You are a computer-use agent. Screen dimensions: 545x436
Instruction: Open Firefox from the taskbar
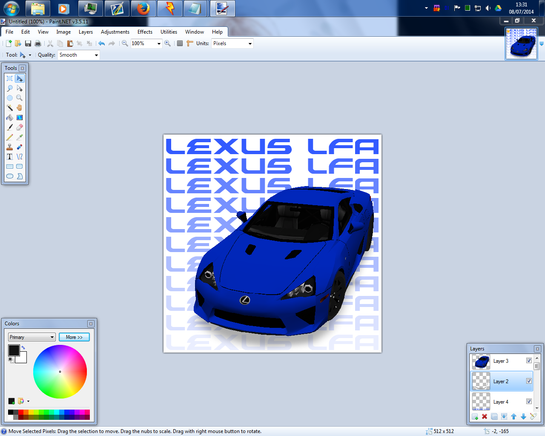coord(143,9)
